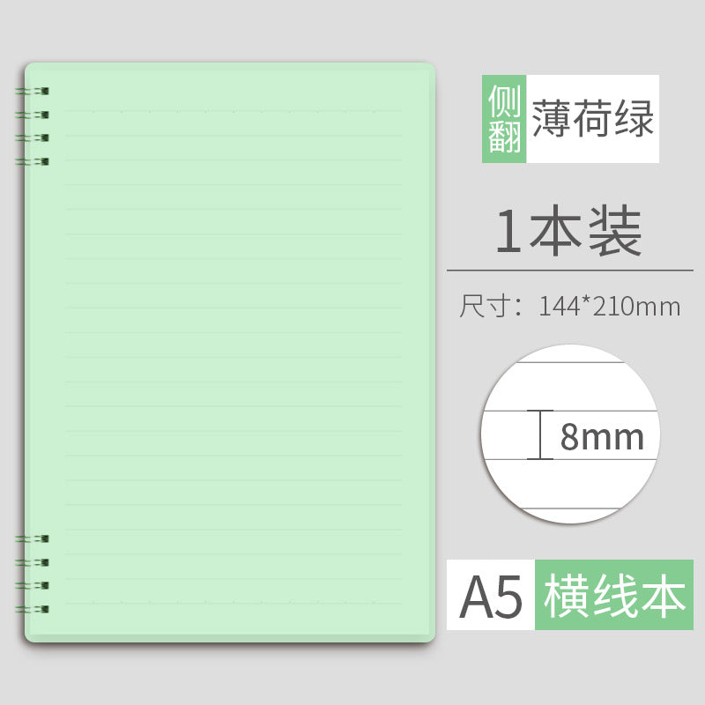
Task: Click the green 横线本 badge
Action: click(614, 595)
